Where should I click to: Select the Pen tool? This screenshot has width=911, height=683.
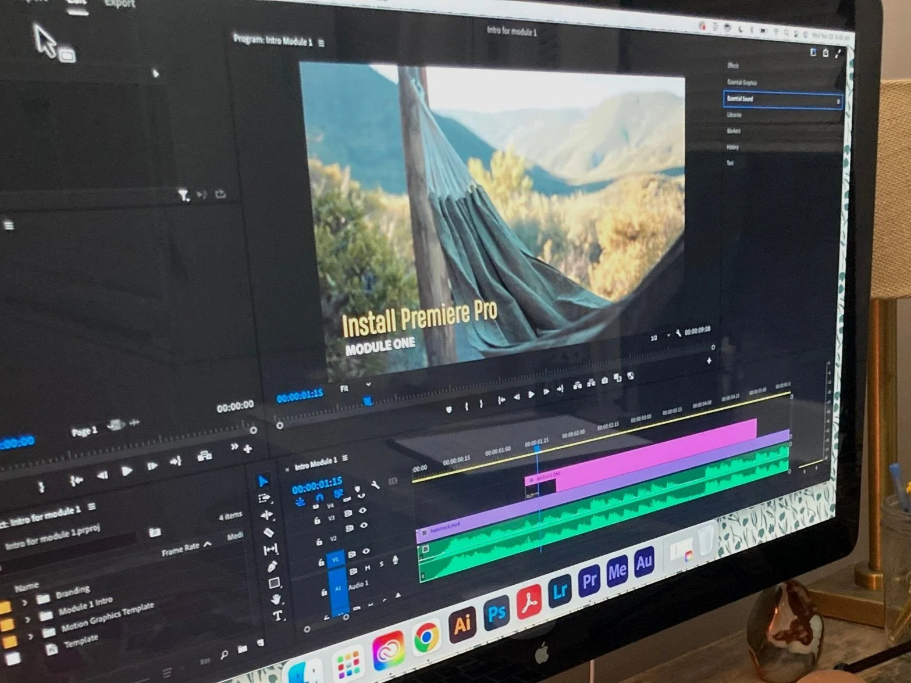point(273,566)
